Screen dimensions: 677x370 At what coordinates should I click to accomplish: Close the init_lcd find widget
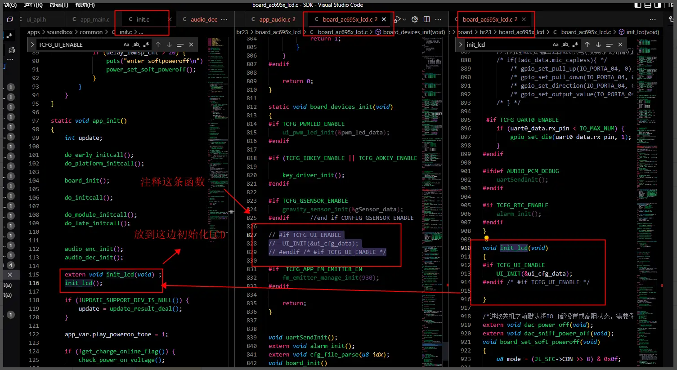click(x=620, y=45)
